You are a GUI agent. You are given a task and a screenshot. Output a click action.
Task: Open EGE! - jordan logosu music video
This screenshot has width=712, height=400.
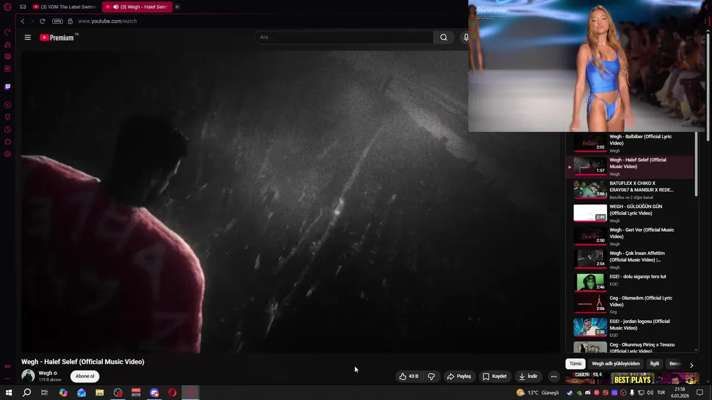[x=630, y=327]
